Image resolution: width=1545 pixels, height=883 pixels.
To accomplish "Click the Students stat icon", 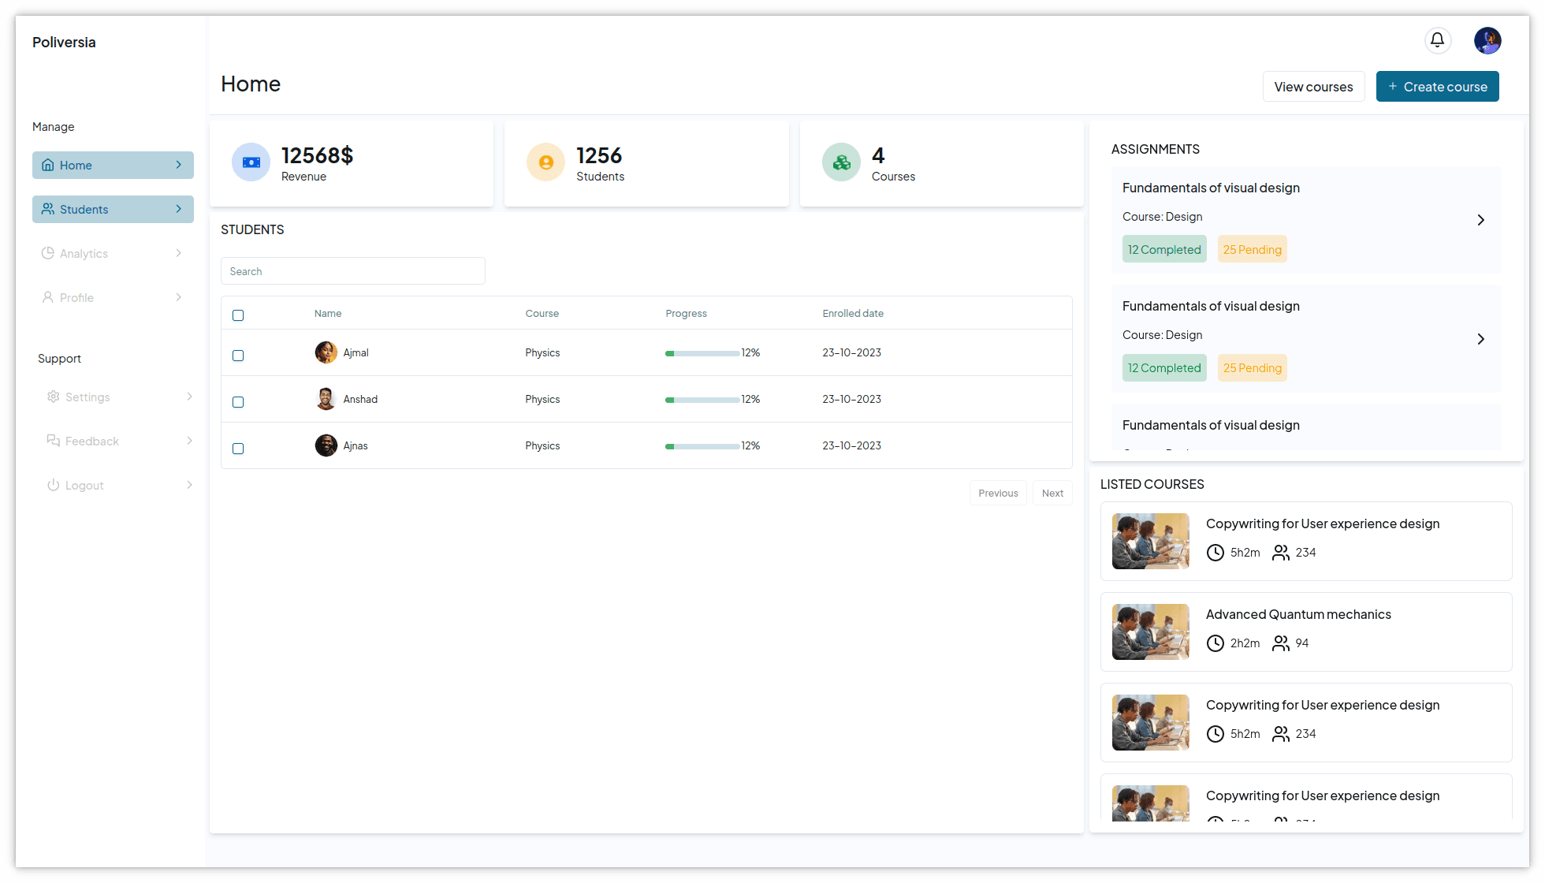I will coord(545,162).
